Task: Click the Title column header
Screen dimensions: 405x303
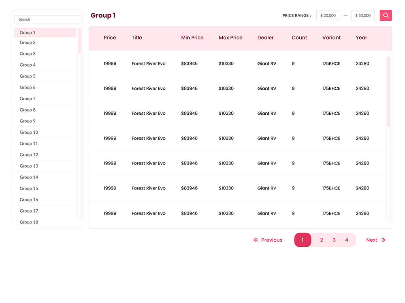Action: (x=137, y=38)
